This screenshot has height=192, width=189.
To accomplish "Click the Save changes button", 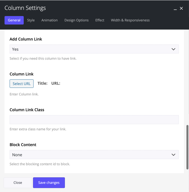I will point(49,183).
